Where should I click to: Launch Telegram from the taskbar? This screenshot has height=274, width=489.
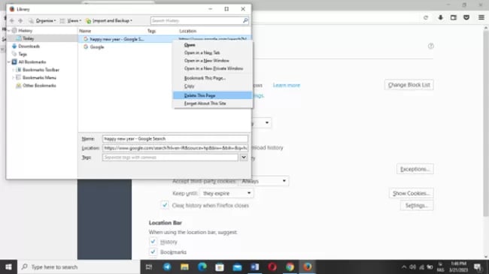pyautogui.click(x=167, y=266)
